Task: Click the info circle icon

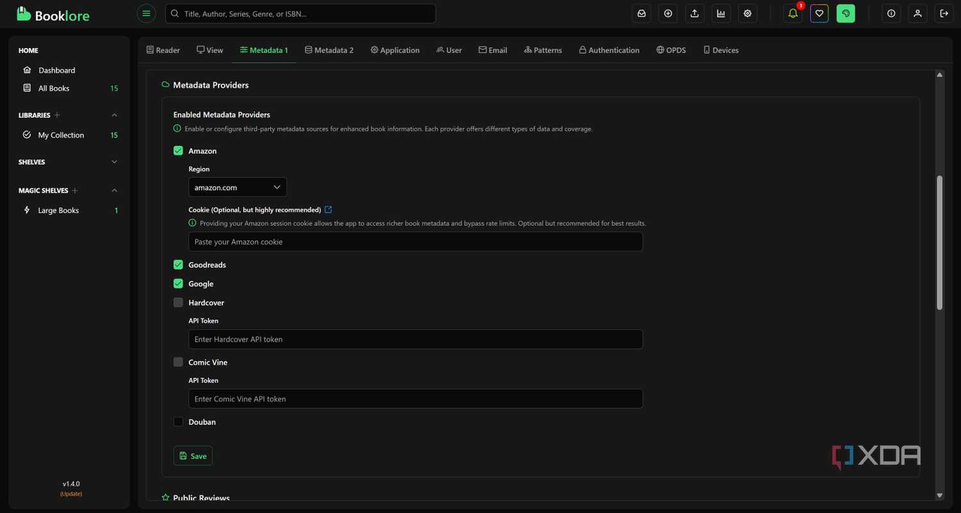Action: (891, 13)
